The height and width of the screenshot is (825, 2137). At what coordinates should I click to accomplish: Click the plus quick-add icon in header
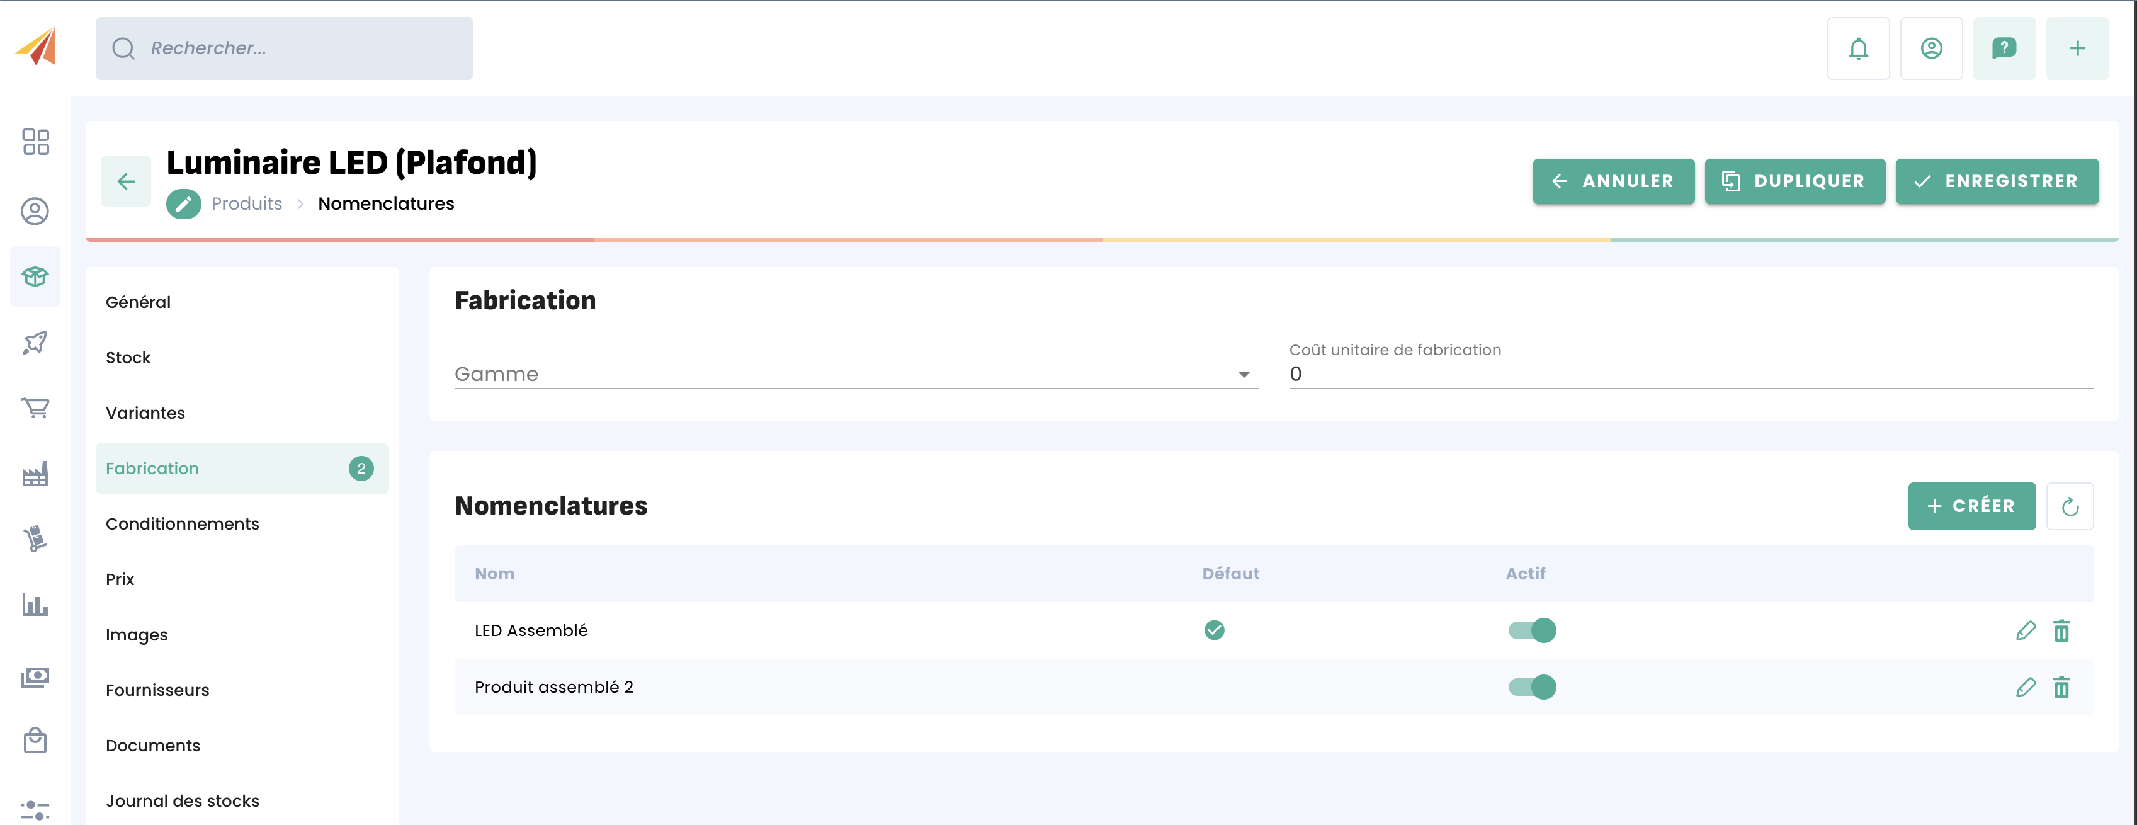[2077, 48]
